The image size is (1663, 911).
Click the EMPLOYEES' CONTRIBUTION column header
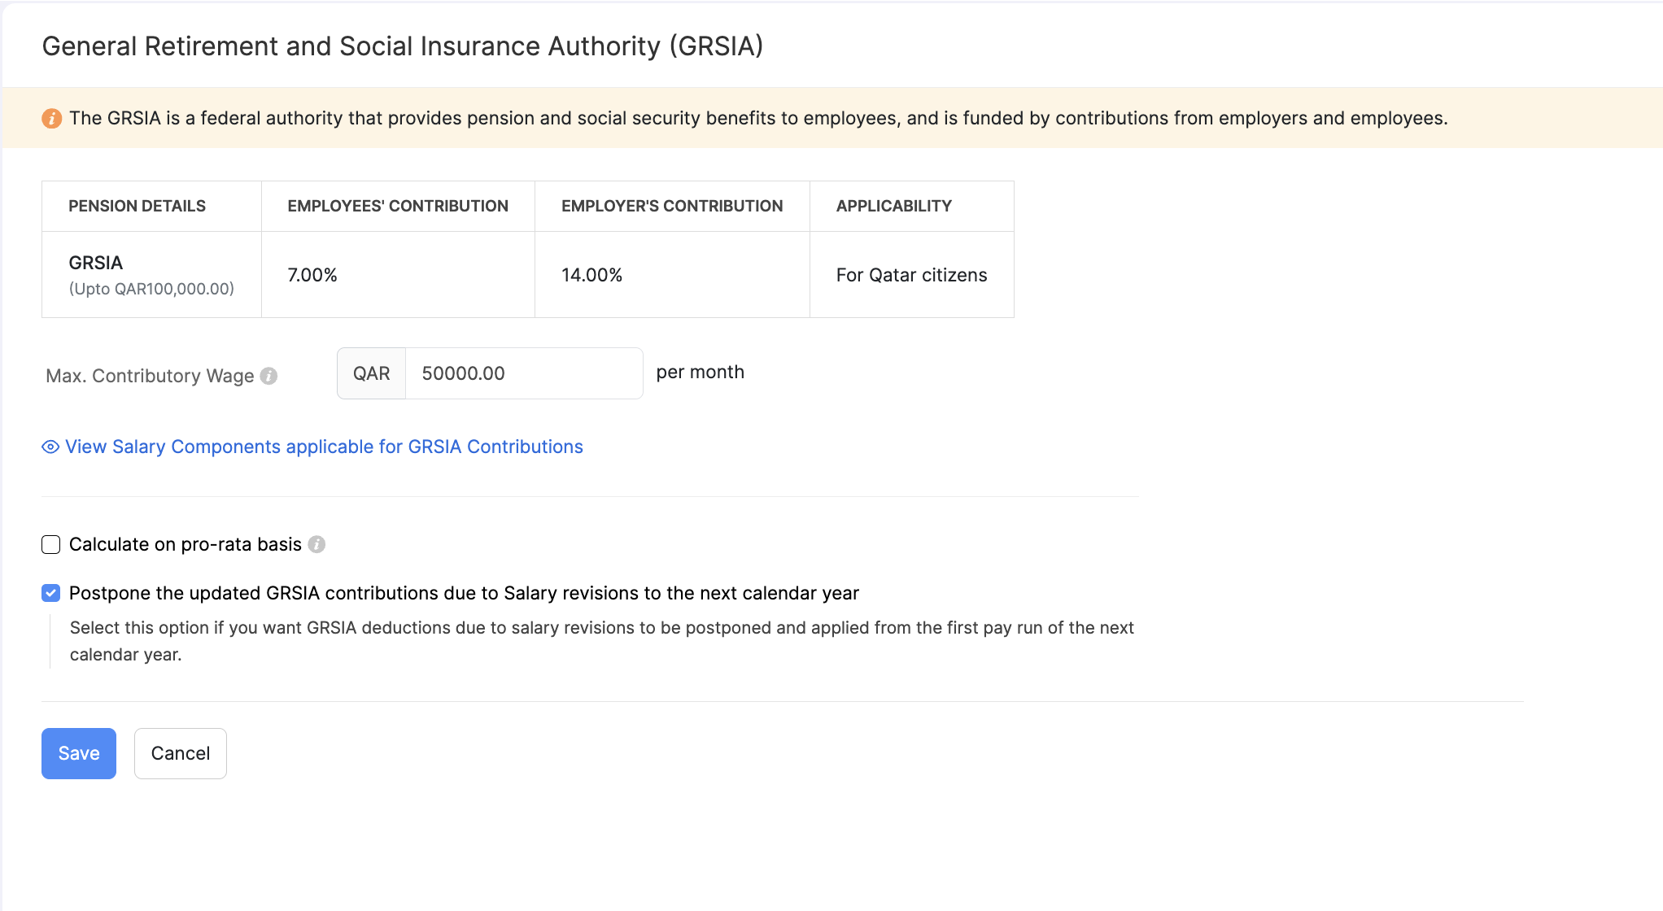tap(397, 207)
